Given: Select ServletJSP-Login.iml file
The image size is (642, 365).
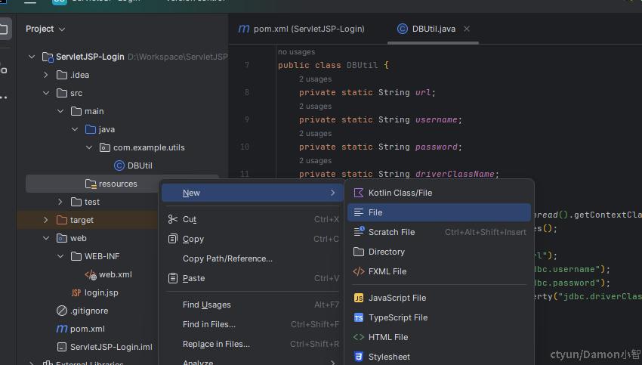Looking at the screenshot, I should pos(111,347).
